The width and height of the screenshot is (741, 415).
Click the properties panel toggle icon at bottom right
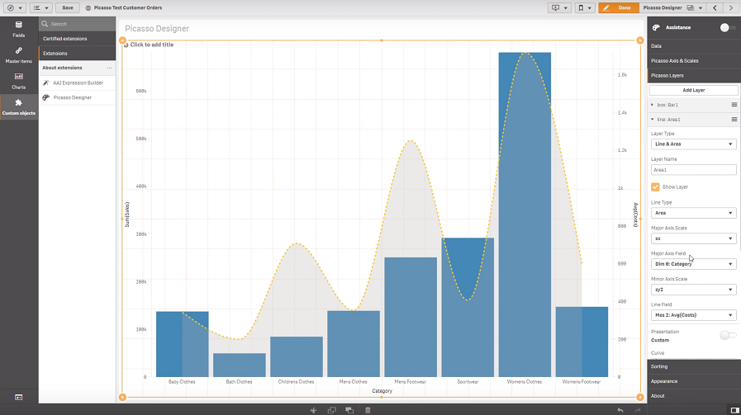734,410
